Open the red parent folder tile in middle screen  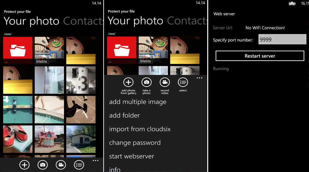pos(122,50)
